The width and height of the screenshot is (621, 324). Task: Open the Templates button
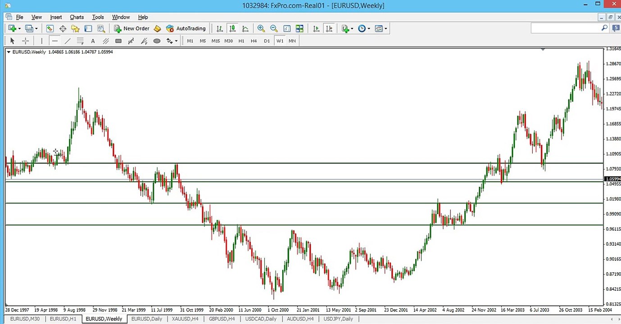379,28
